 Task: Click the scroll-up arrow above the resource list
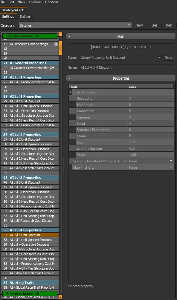click(60, 35)
